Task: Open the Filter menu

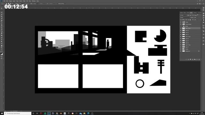Action: (x=24, y=1)
